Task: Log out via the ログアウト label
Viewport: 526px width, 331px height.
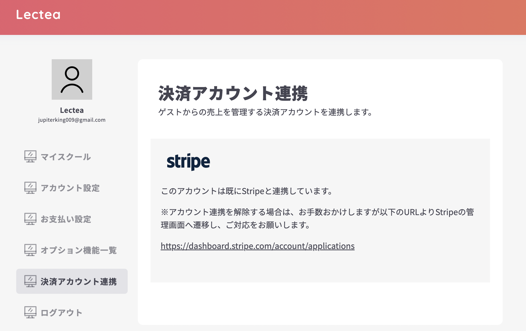Action: pyautogui.click(x=62, y=313)
